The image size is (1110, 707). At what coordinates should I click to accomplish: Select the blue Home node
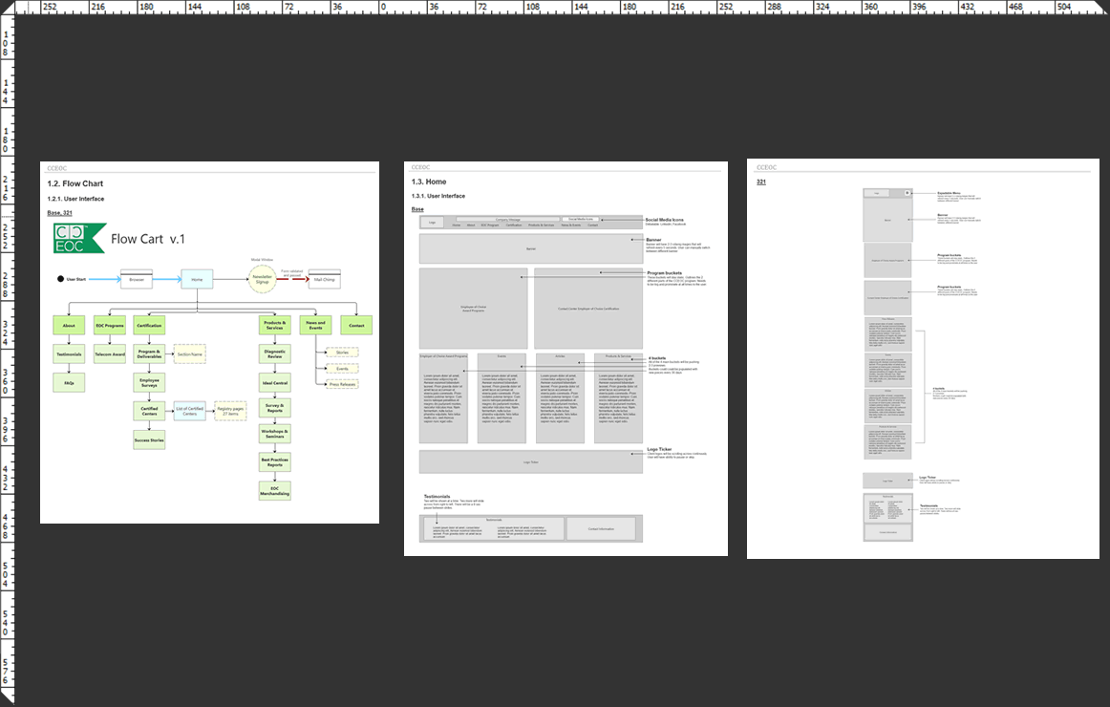197,279
